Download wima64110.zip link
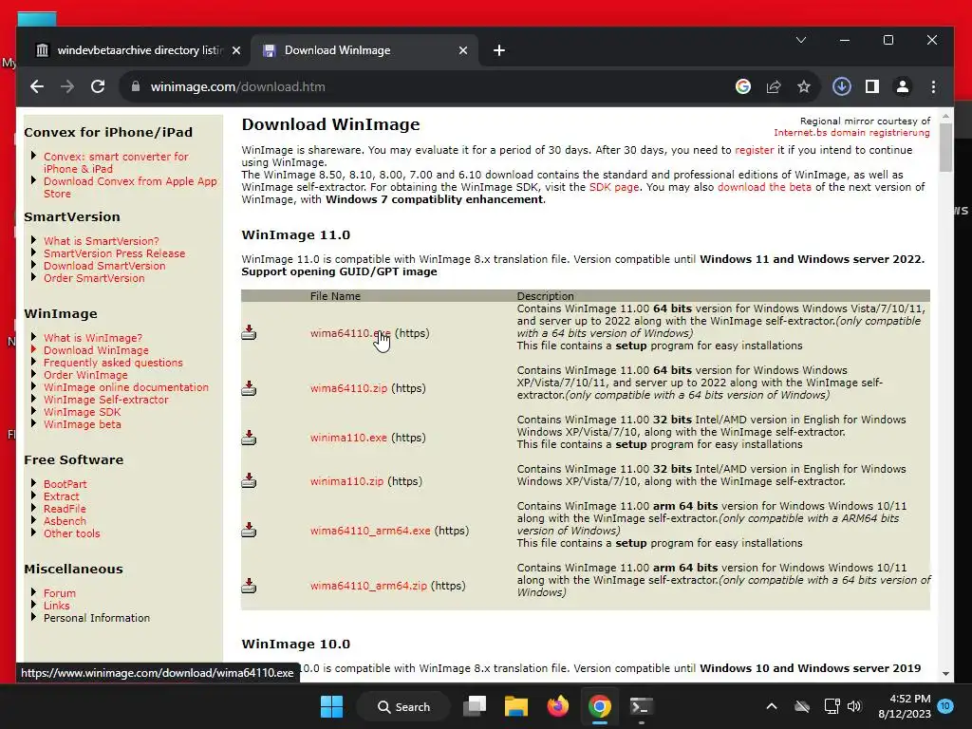Image resolution: width=972 pixels, height=729 pixels. (x=349, y=388)
